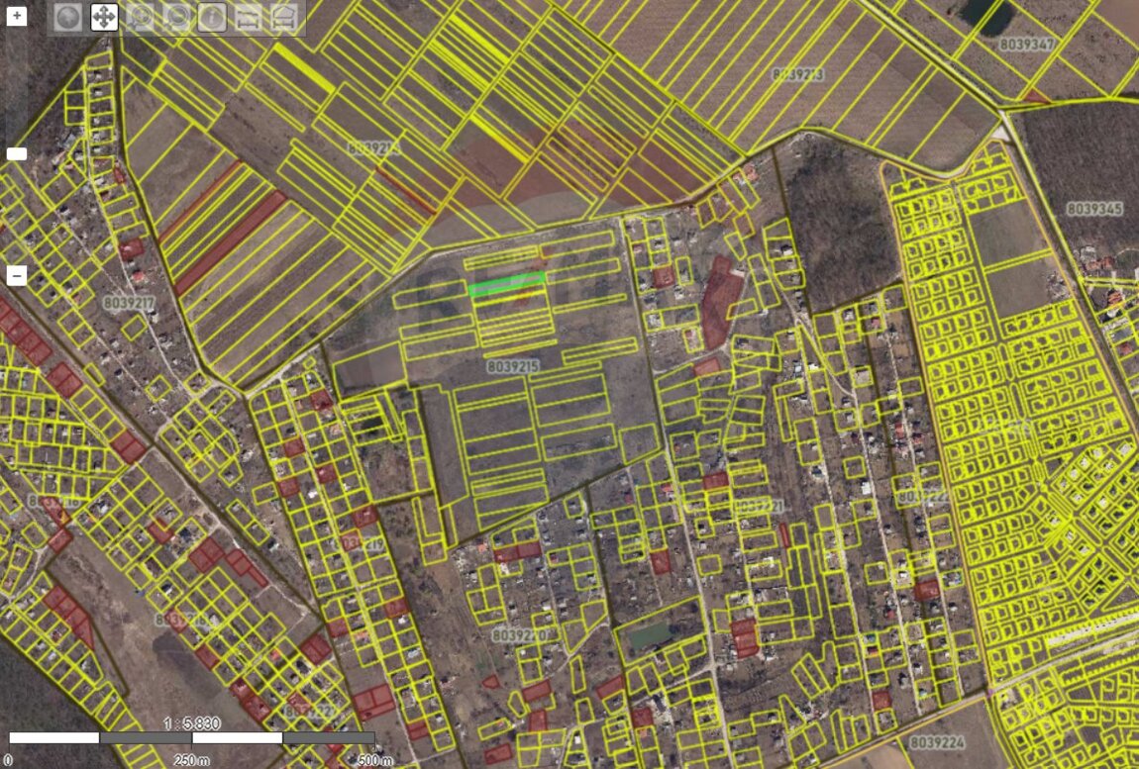The width and height of the screenshot is (1139, 769).
Task: Click the 8039213 block label
Action: tap(797, 74)
